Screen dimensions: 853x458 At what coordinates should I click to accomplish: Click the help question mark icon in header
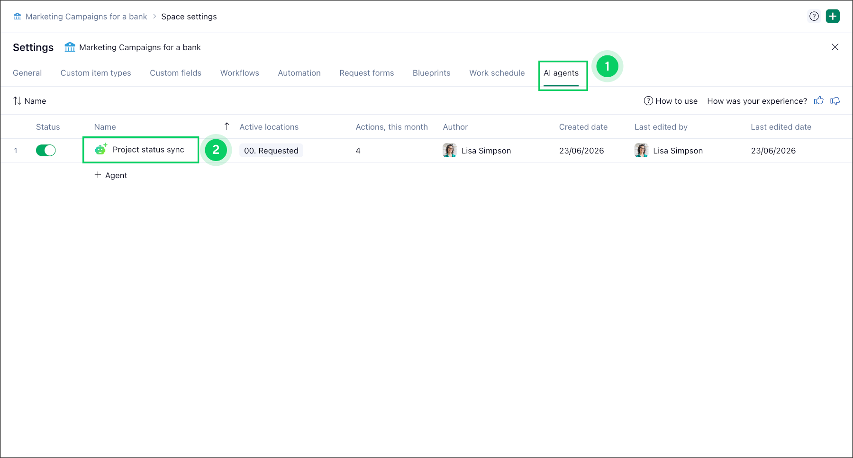[814, 16]
